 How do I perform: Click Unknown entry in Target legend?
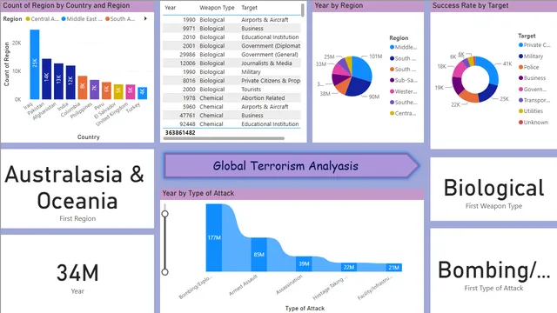534,122
